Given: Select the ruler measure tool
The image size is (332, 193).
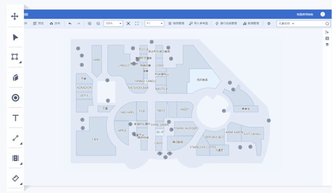Looking at the screenshot, I should point(15,178).
